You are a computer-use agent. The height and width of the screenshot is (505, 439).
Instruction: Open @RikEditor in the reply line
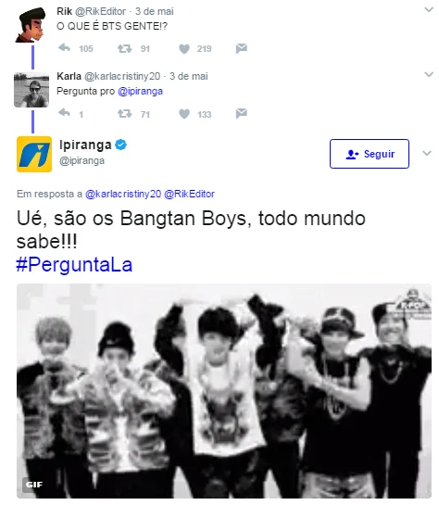click(x=189, y=194)
